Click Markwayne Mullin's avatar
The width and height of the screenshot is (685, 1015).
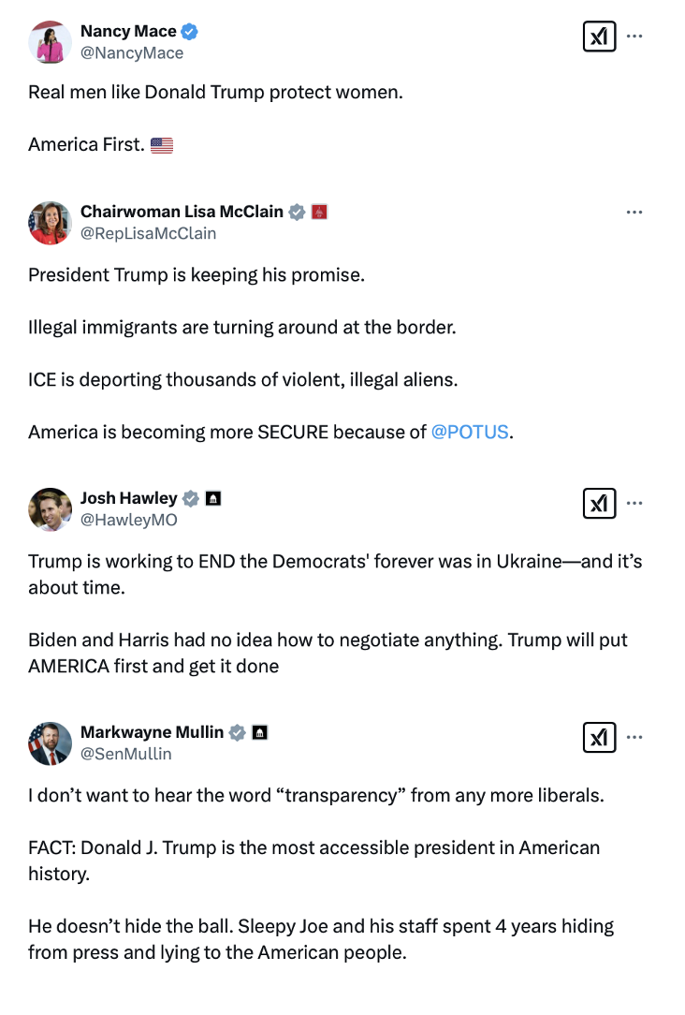click(51, 743)
